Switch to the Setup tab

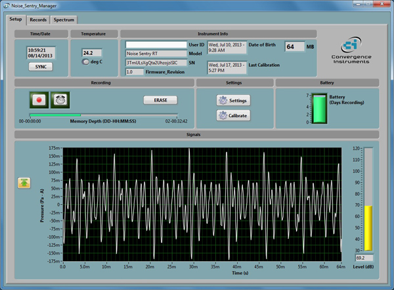16,19
